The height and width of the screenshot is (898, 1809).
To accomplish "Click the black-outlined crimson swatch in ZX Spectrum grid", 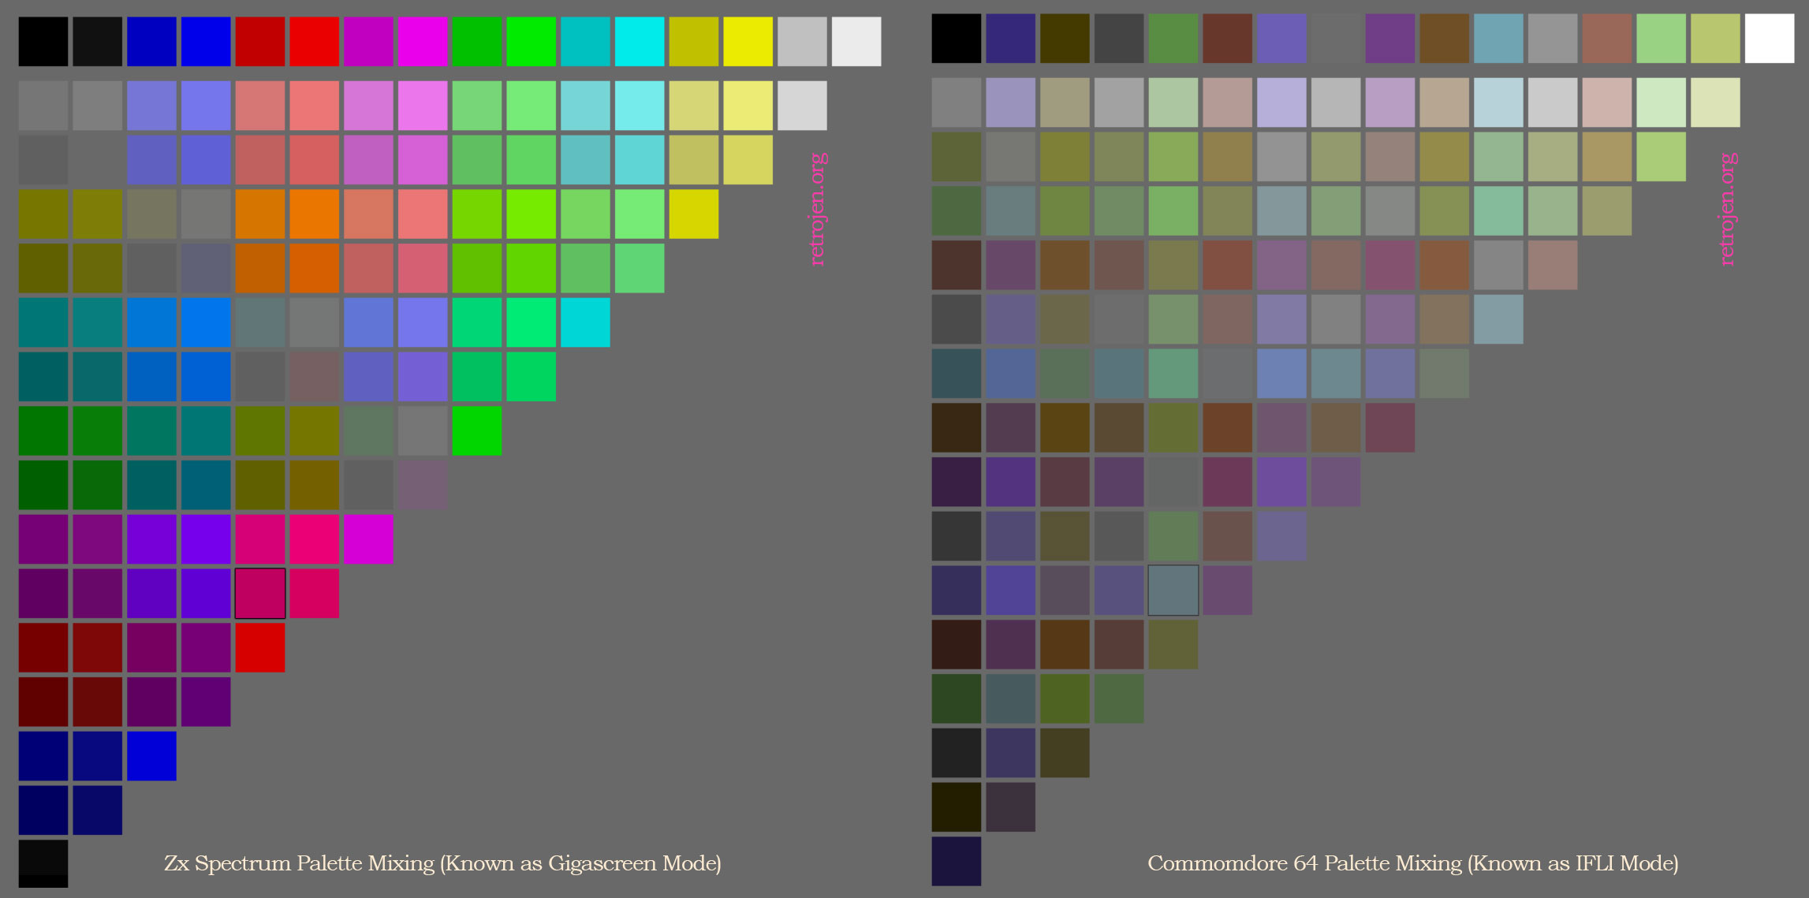I will click(260, 594).
